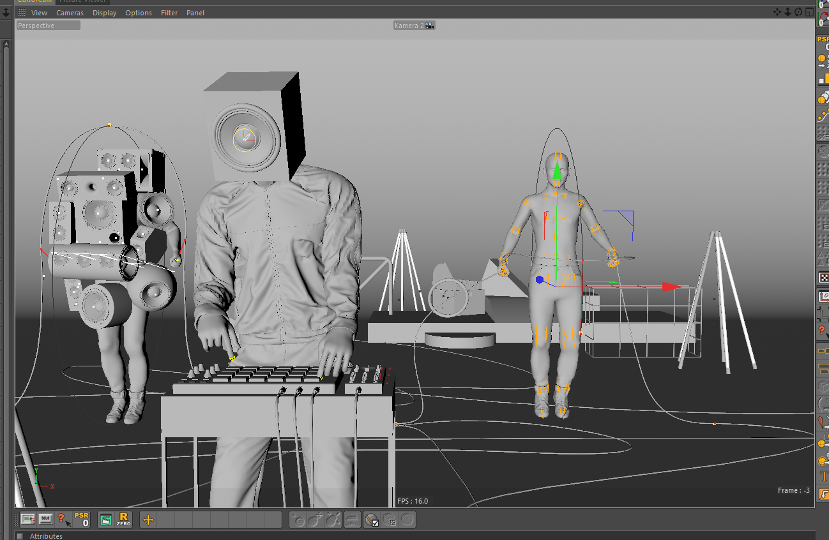Screen dimensions: 829x540
Task: Open the Filter menu
Action: 169,13
